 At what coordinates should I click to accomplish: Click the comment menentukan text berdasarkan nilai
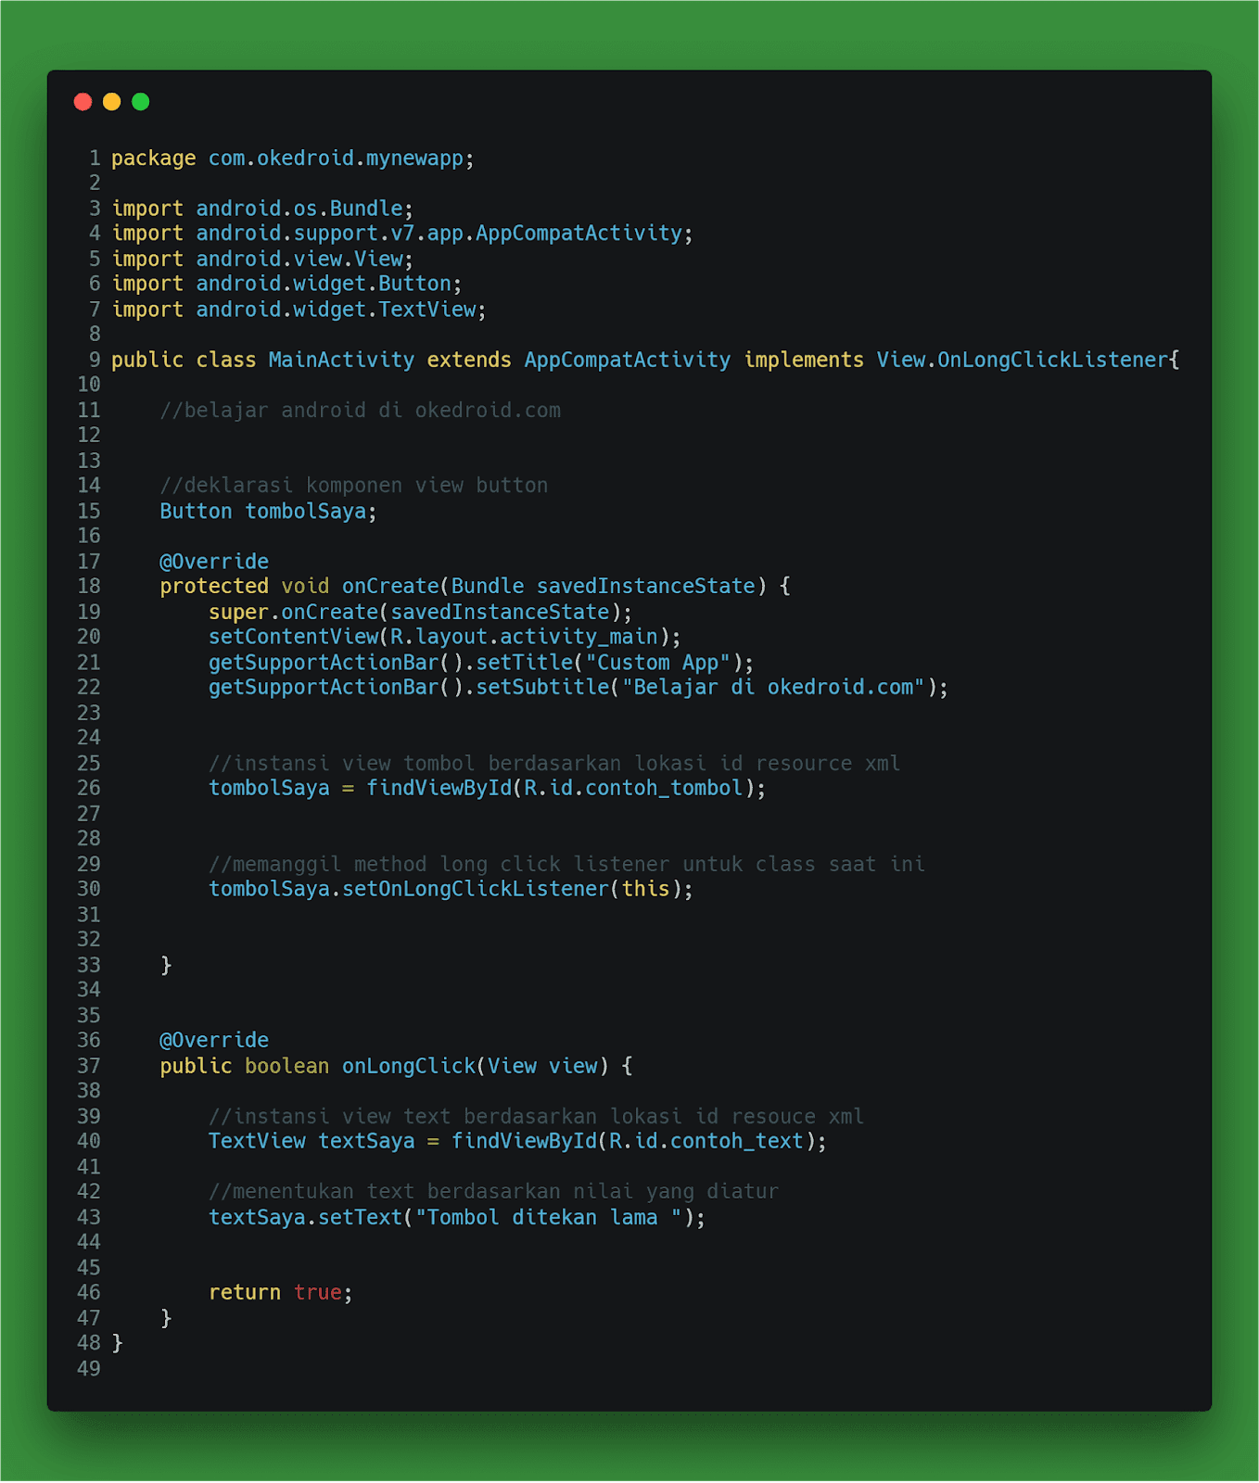pyautogui.click(x=493, y=1192)
